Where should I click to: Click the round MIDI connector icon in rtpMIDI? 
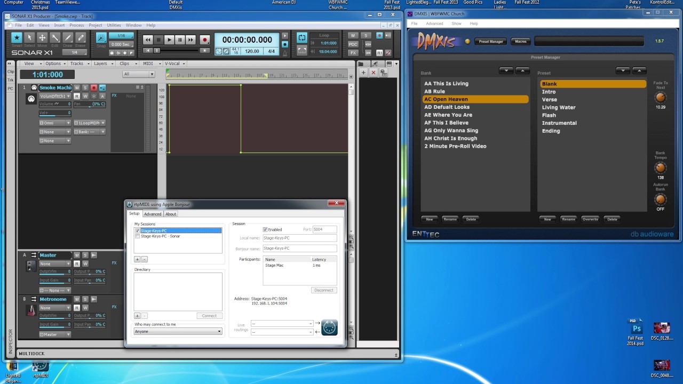[x=329, y=327]
